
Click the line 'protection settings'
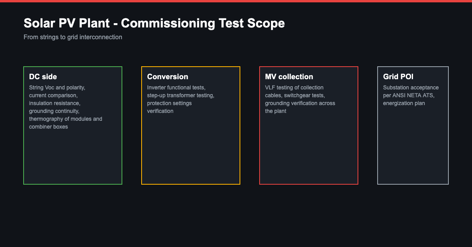point(170,103)
